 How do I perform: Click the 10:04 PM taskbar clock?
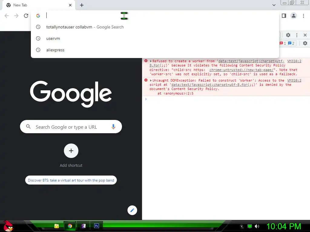(284, 227)
